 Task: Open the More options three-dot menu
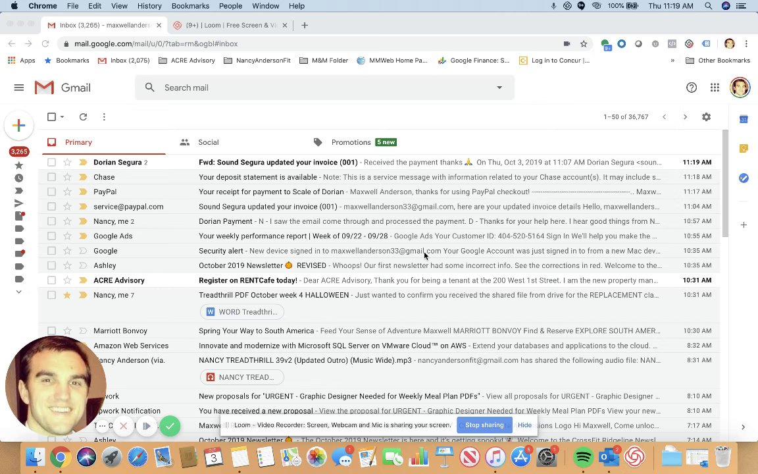point(104,117)
